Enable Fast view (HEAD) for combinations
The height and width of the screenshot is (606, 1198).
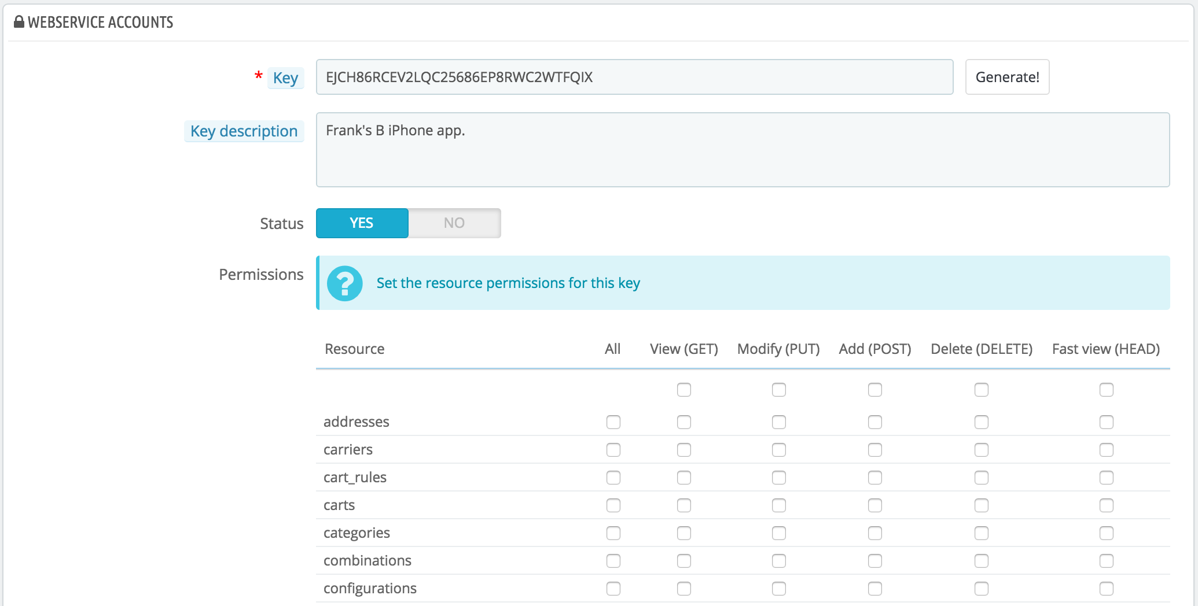(x=1107, y=561)
